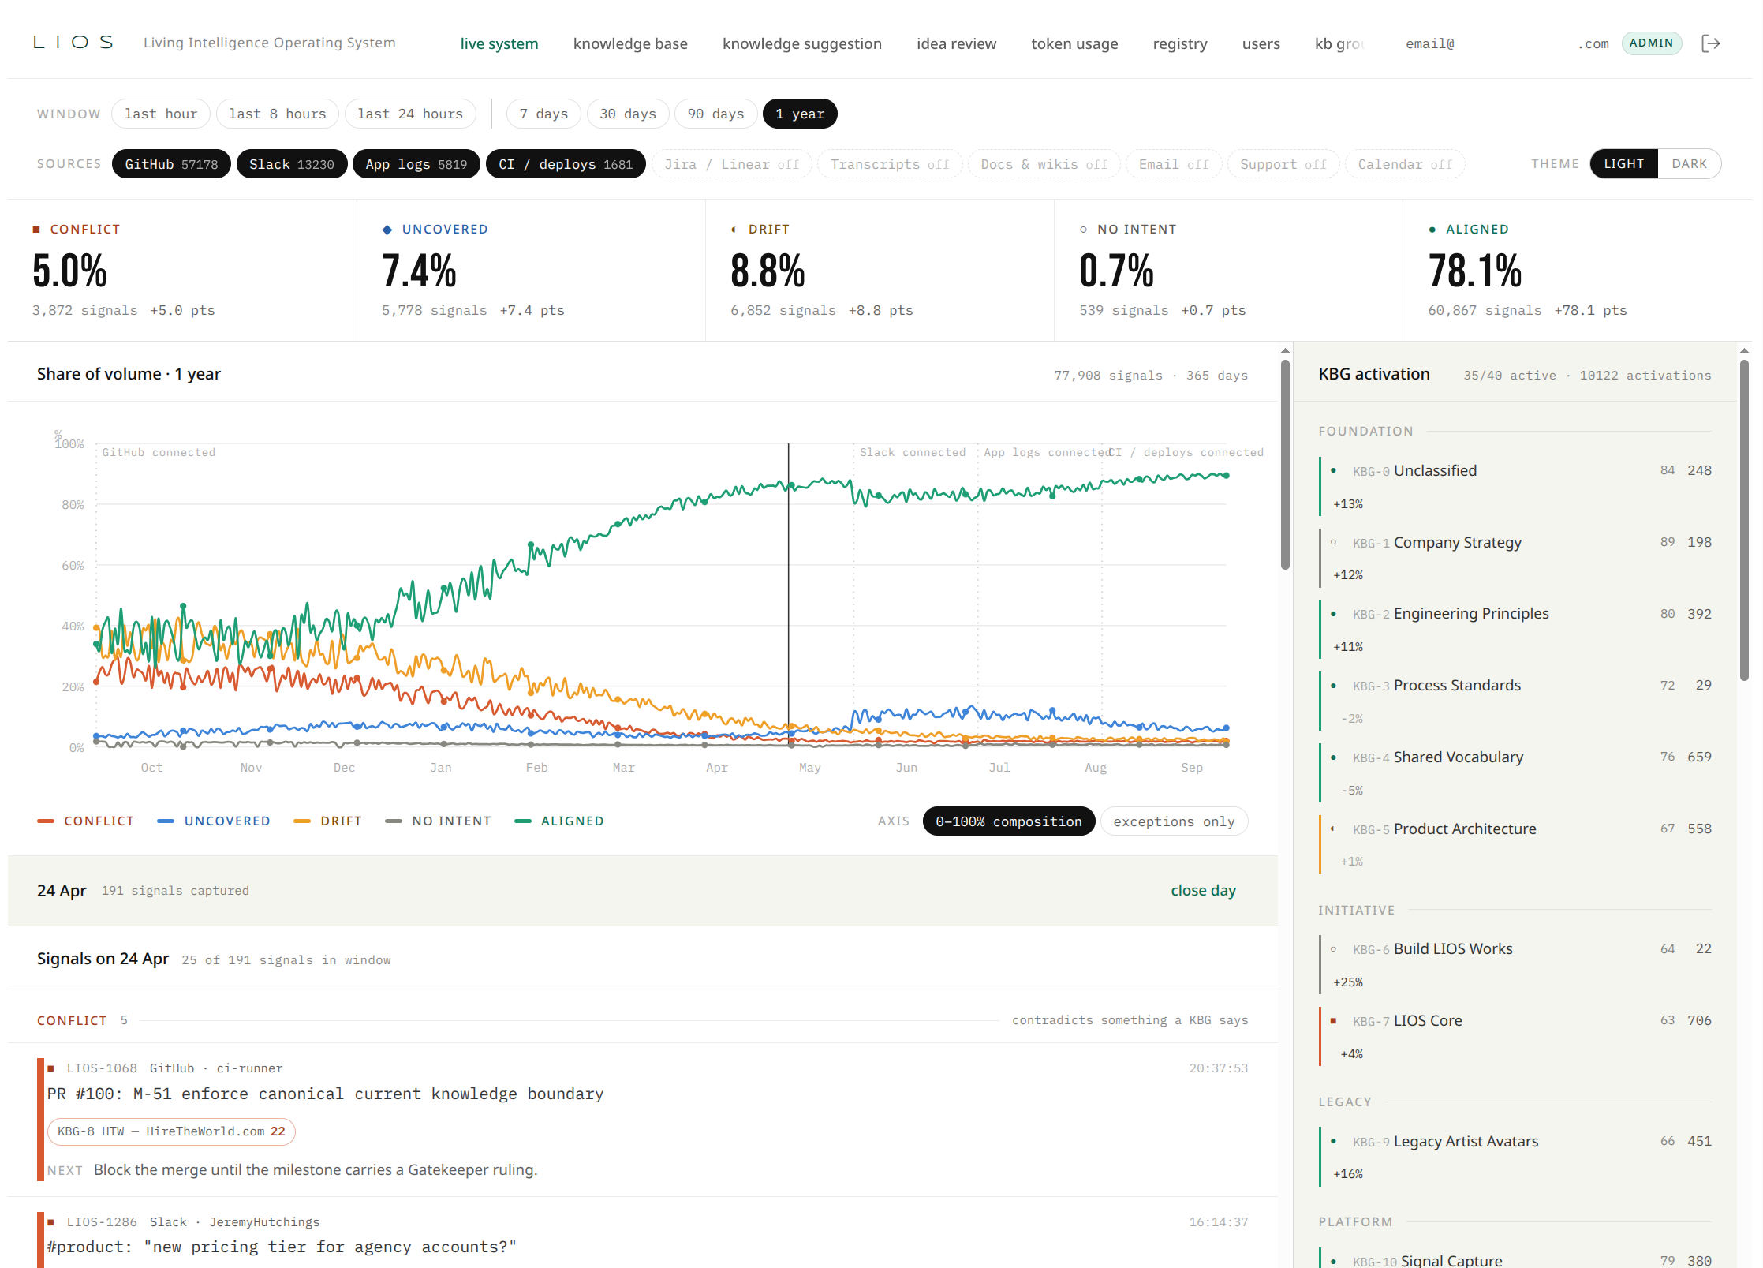
Task: Click the main chart panel scrollbar thumb
Action: [1285, 464]
